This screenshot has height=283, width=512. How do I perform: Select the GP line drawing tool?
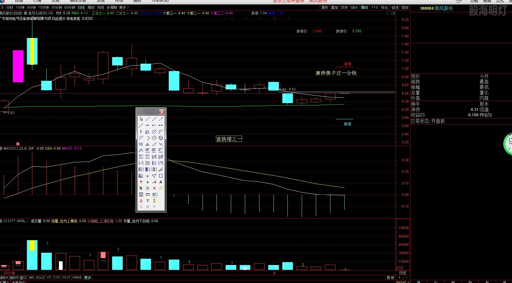[x=148, y=150]
